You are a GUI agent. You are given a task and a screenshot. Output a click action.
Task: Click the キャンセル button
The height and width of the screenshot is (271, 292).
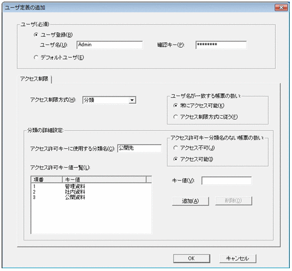point(237,258)
